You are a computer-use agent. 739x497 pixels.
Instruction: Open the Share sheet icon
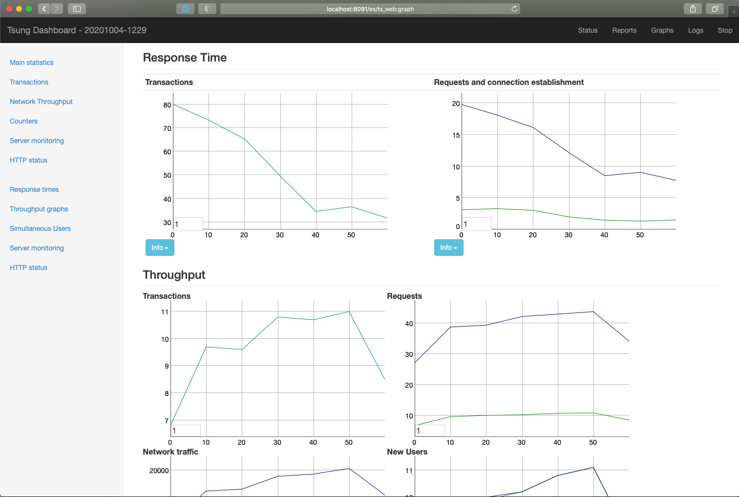click(693, 9)
